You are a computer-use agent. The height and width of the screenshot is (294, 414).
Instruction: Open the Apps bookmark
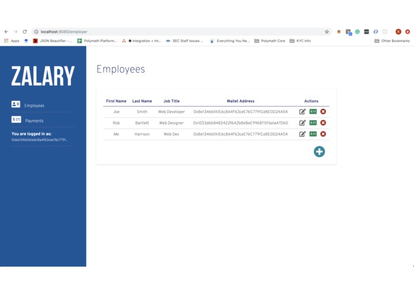click(12, 41)
